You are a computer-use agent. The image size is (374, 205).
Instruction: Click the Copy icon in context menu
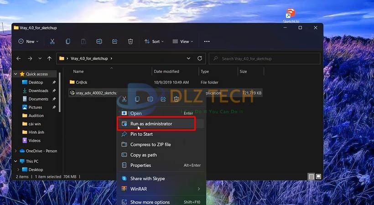click(137, 99)
